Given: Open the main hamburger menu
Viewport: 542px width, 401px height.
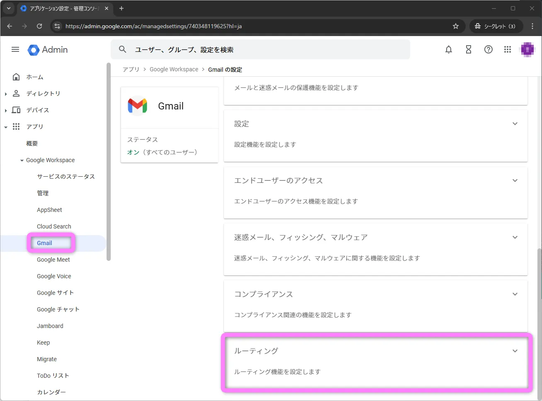Looking at the screenshot, I should pos(15,49).
